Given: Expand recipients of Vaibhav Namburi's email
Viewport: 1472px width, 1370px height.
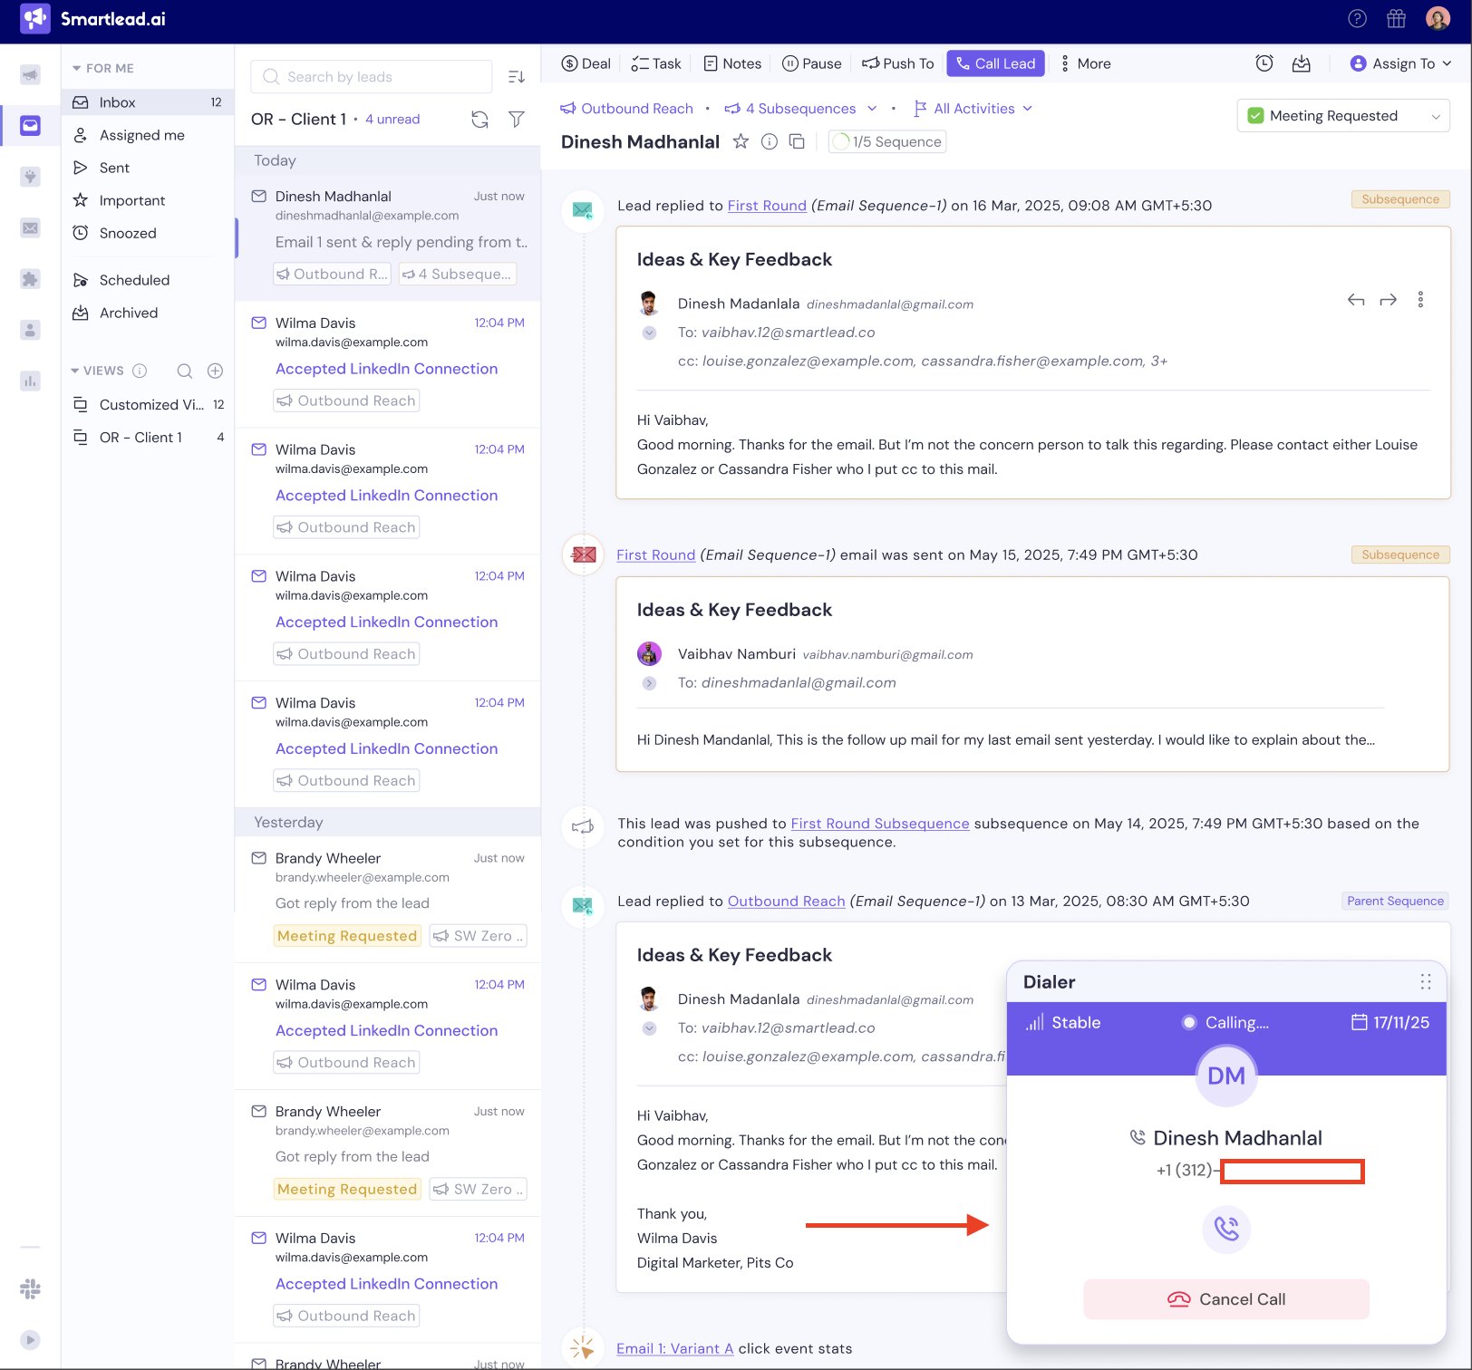Looking at the screenshot, I should (649, 683).
